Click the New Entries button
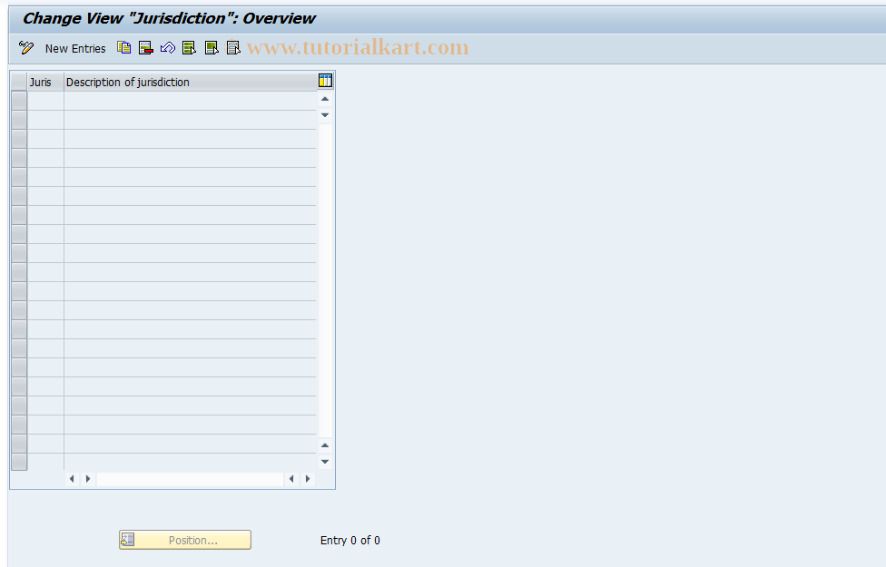 coord(75,49)
